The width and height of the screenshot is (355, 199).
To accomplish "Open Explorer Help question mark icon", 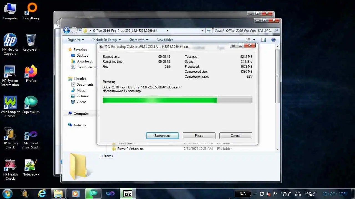I will (273, 40).
